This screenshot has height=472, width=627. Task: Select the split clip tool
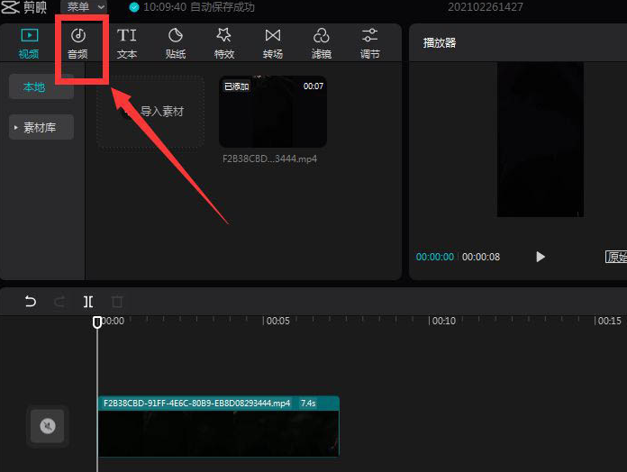pyautogui.click(x=88, y=302)
